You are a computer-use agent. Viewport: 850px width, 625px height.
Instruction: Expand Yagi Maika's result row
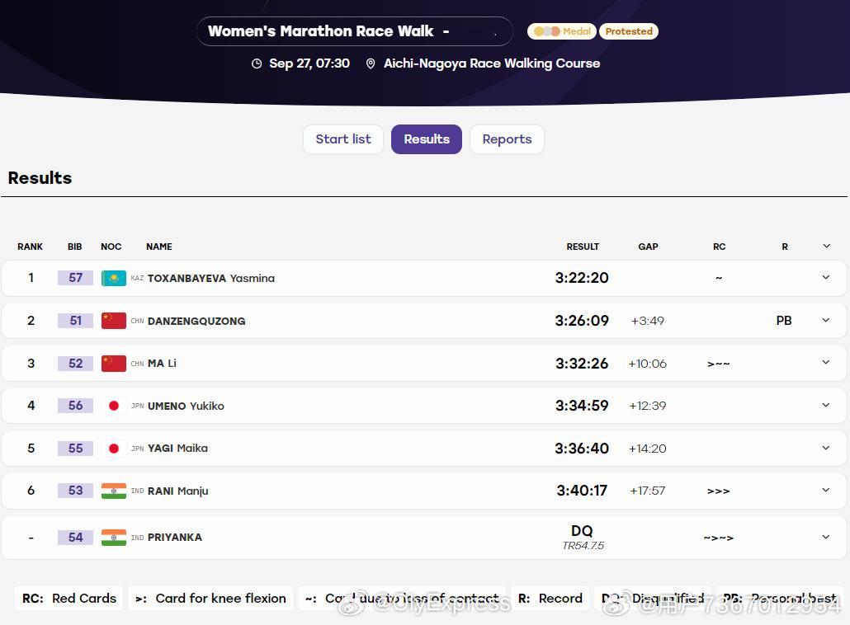point(825,448)
